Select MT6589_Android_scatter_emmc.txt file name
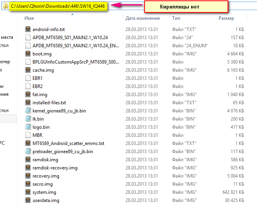The width and height of the screenshot is (257, 207). (68, 143)
